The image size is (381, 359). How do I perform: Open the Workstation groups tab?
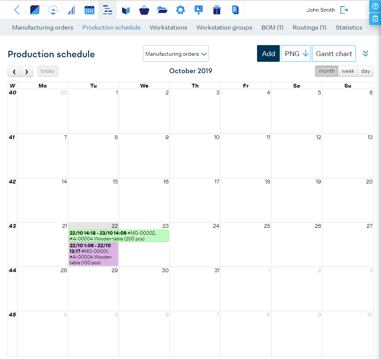tap(224, 27)
